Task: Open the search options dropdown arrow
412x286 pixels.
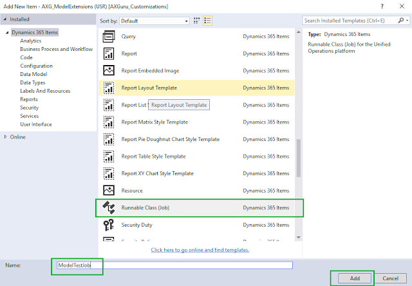Action: (x=407, y=20)
